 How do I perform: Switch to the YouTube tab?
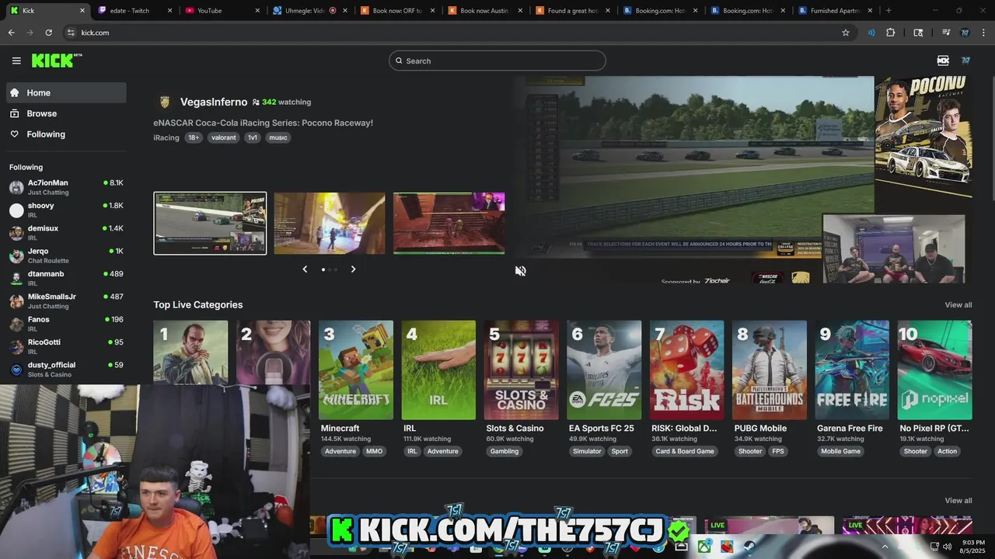pyautogui.click(x=222, y=11)
